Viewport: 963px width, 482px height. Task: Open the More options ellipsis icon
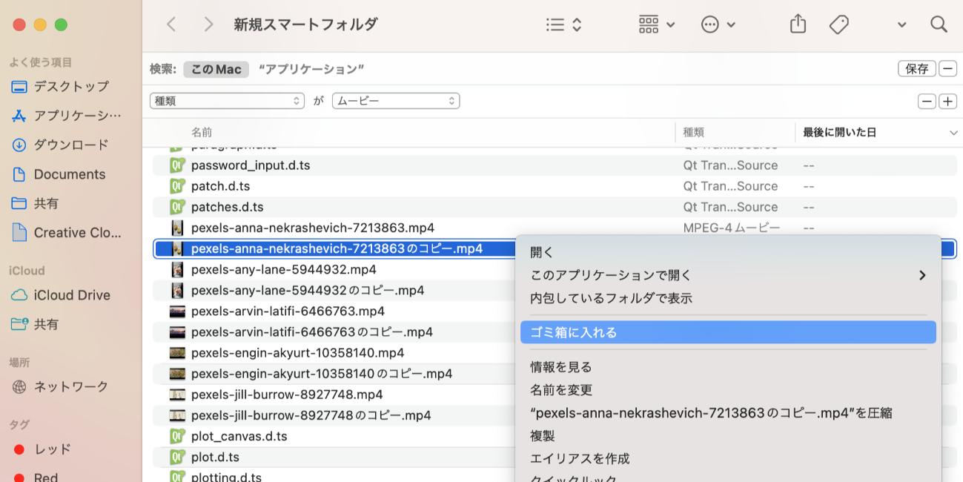tap(710, 24)
